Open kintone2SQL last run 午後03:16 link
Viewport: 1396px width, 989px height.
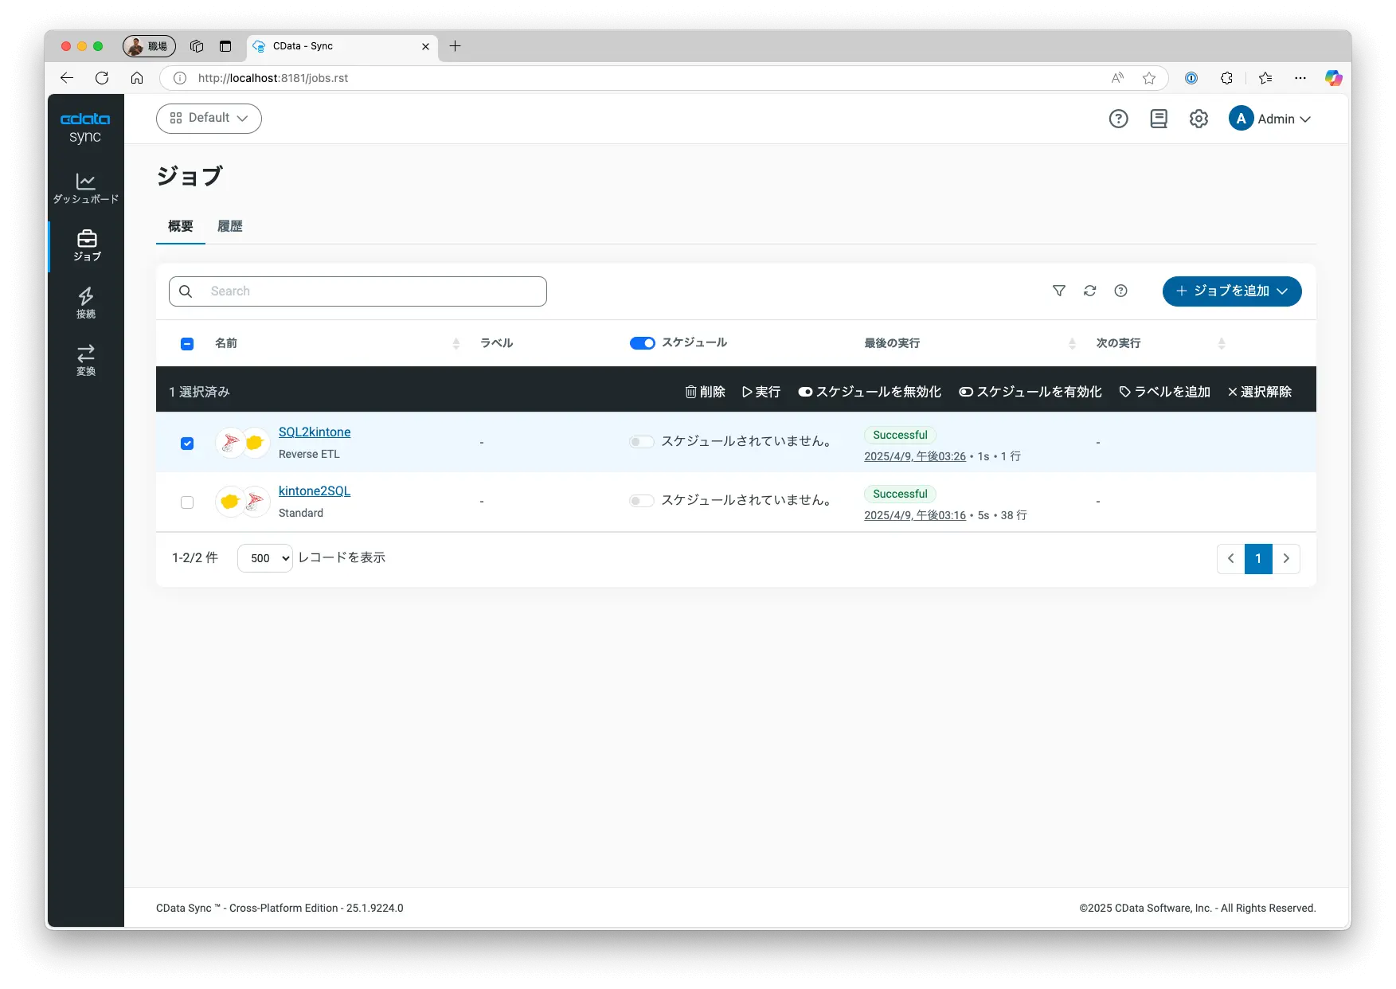click(x=915, y=515)
